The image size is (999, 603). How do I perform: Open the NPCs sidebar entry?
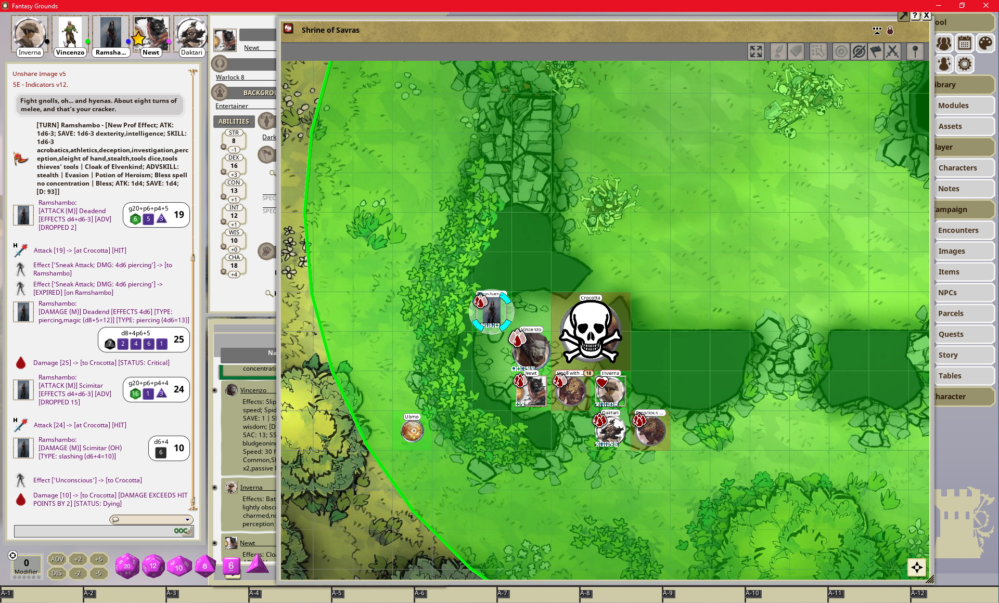(964, 293)
